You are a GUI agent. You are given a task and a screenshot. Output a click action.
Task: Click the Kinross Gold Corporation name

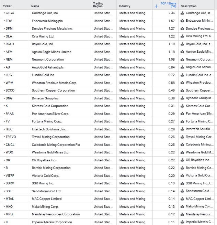tap(50, 106)
